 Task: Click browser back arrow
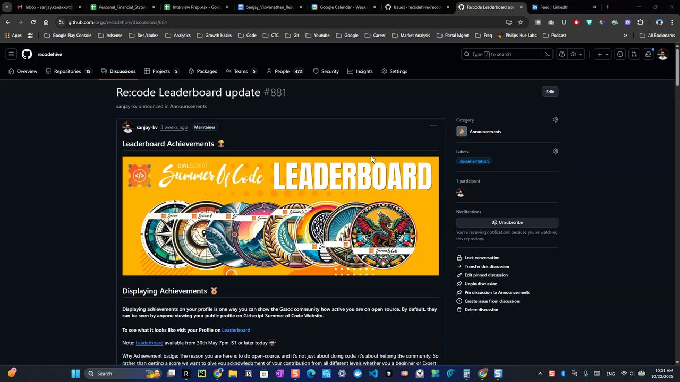point(7,22)
